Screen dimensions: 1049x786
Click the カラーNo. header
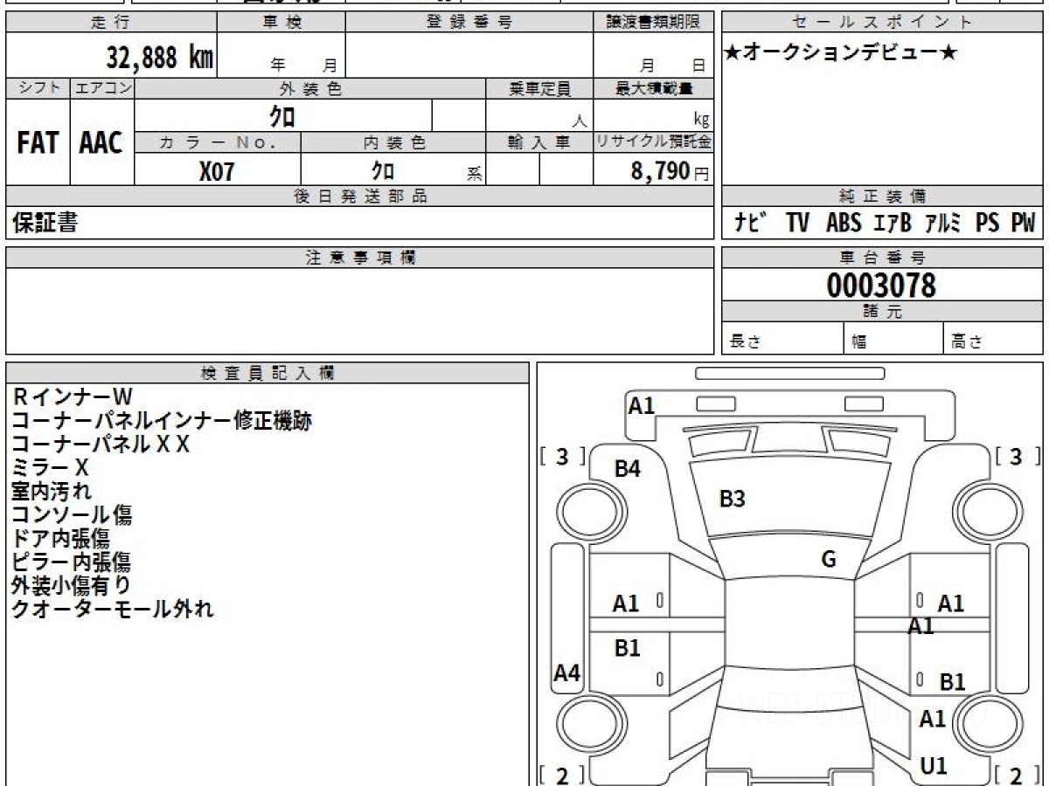pyautogui.click(x=218, y=142)
